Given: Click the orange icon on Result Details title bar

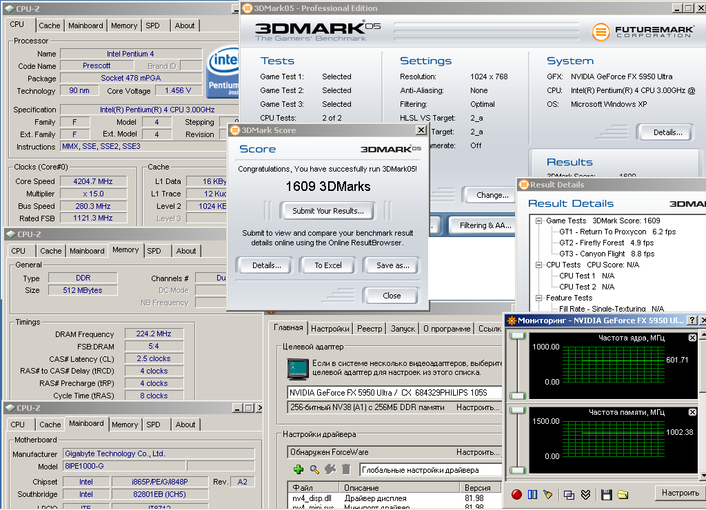Looking at the screenshot, I should point(524,185).
